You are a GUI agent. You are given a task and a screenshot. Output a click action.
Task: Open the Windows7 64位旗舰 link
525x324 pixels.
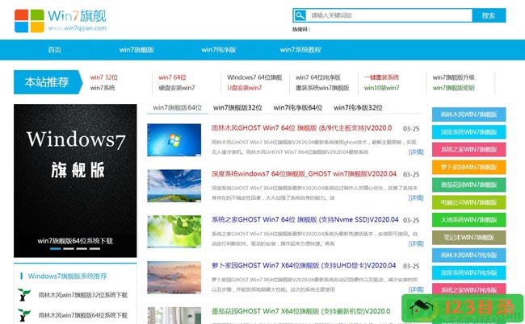click(x=254, y=77)
